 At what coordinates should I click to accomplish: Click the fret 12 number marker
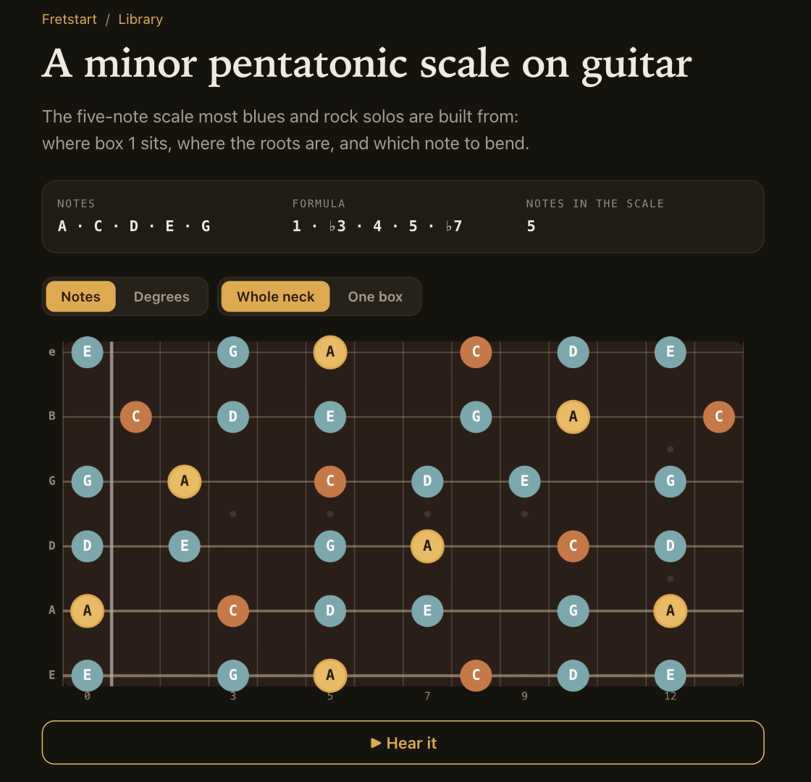671,696
